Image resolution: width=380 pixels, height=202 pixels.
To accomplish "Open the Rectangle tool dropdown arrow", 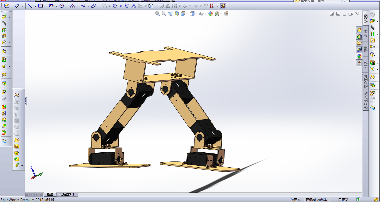I will point(46,6).
